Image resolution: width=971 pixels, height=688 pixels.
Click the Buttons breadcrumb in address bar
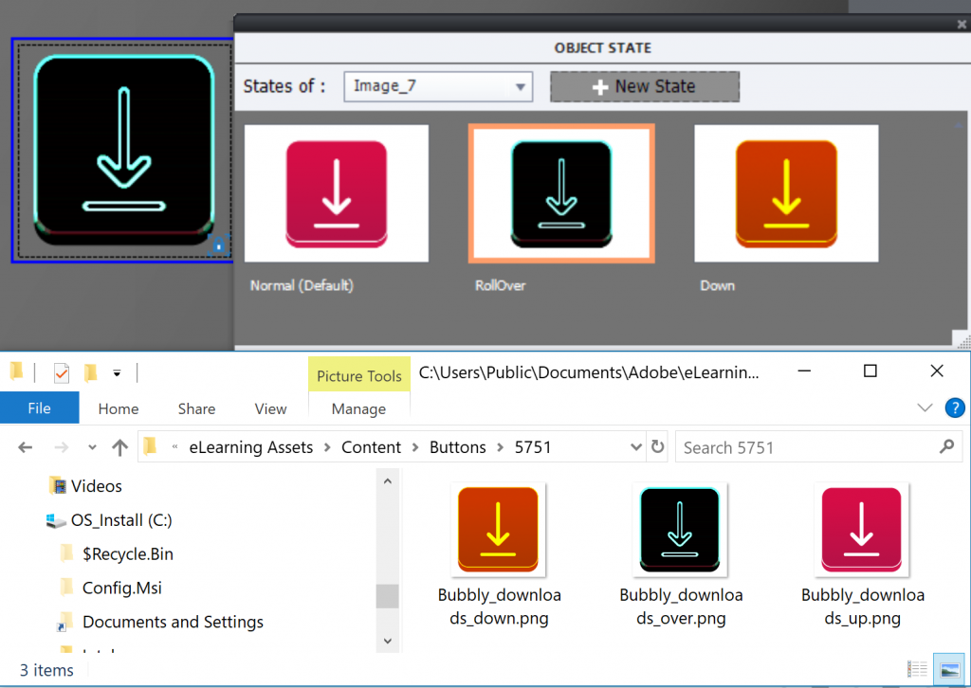457,447
